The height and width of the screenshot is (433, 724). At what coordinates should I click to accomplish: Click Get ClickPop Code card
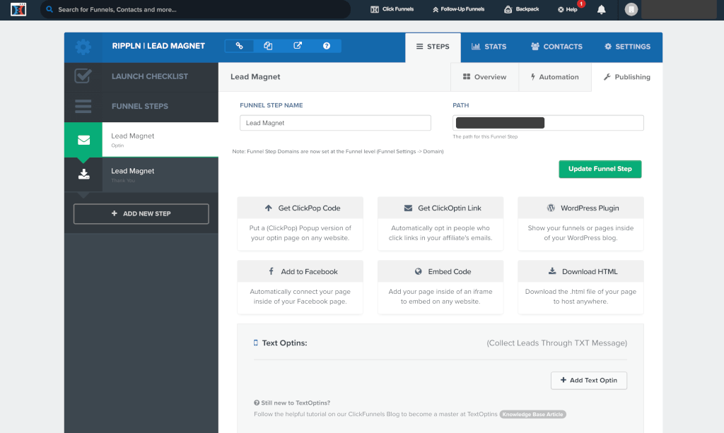[300, 224]
